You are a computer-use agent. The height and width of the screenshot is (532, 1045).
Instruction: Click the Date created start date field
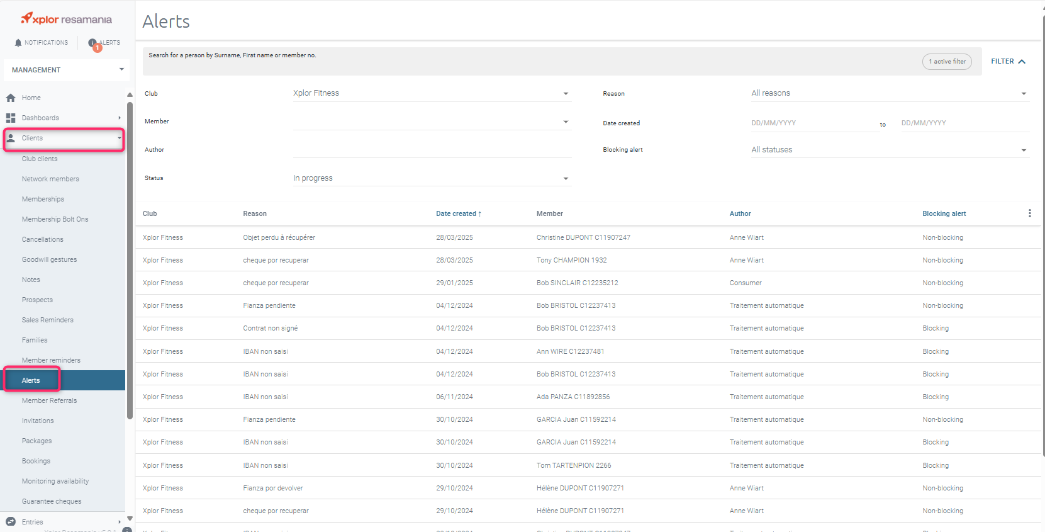coord(812,123)
